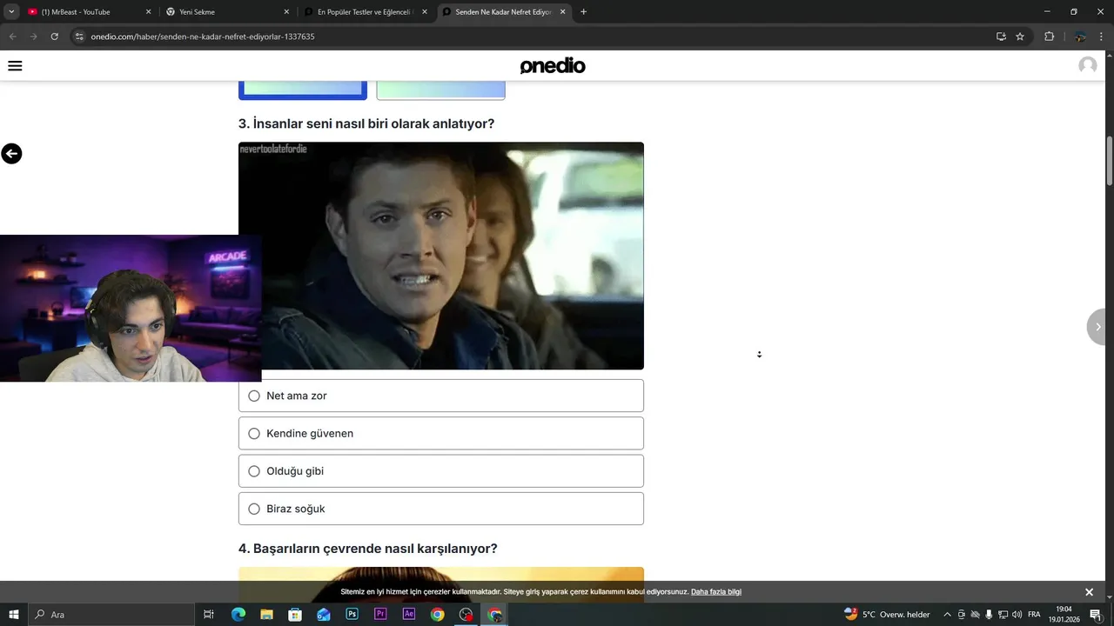The image size is (1114, 626).
Task: Reload the page in Chrome
Action: [54, 37]
